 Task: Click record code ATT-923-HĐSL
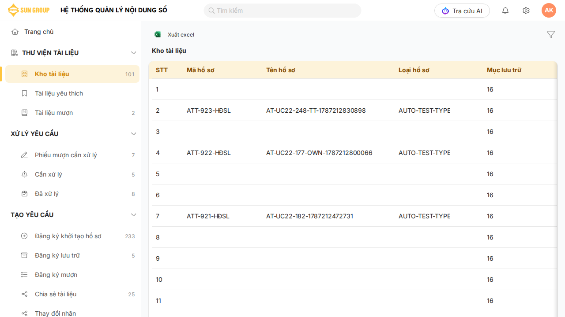tap(209, 111)
